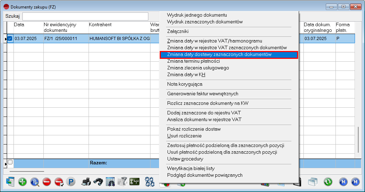Refresh the list with green arrows icon
The width and height of the screenshot is (365, 192).
pos(328,182)
